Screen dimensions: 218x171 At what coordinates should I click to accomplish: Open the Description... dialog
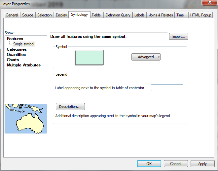click(x=70, y=107)
